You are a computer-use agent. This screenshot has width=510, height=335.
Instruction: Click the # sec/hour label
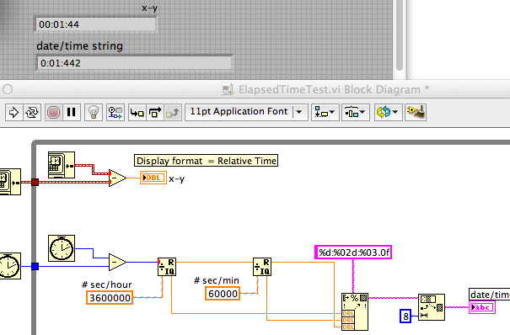[107, 284]
